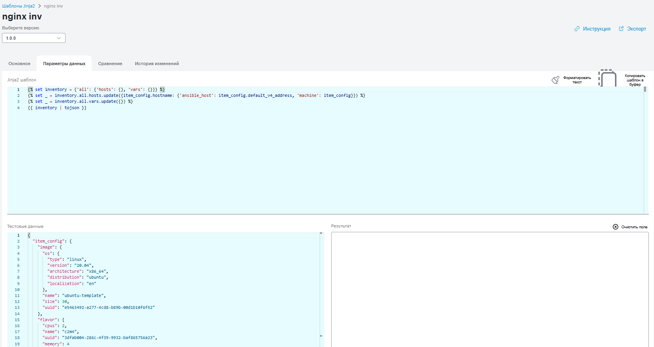Screen dimensions: 654x347
Task: Open the Инструкция link
Action: (x=596, y=29)
